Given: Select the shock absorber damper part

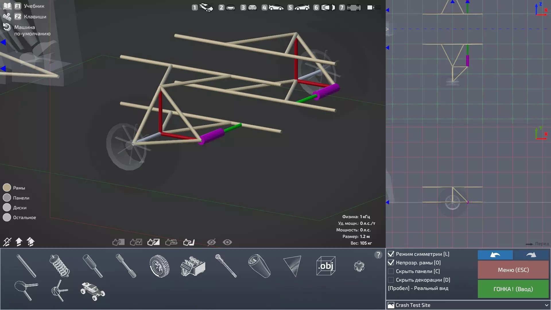Looking at the screenshot, I should click(93, 266).
